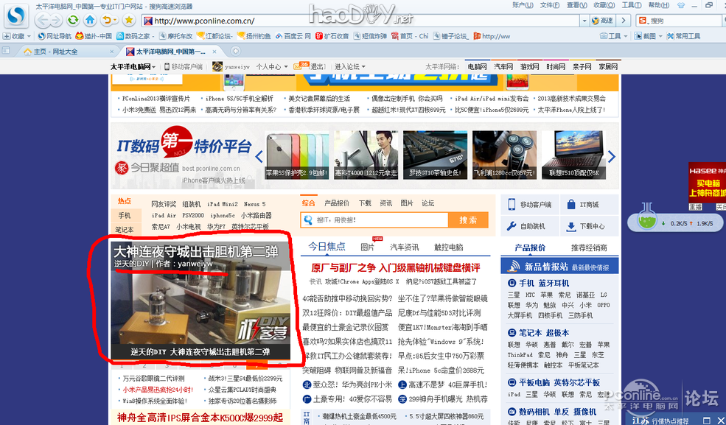The image size is (726, 425).
Task: Click the IT商城 shopping bag icon
Action: coord(570,204)
